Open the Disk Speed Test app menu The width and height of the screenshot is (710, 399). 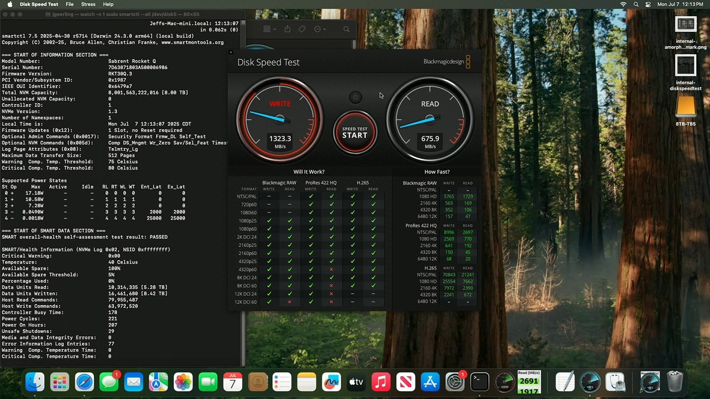[39, 4]
